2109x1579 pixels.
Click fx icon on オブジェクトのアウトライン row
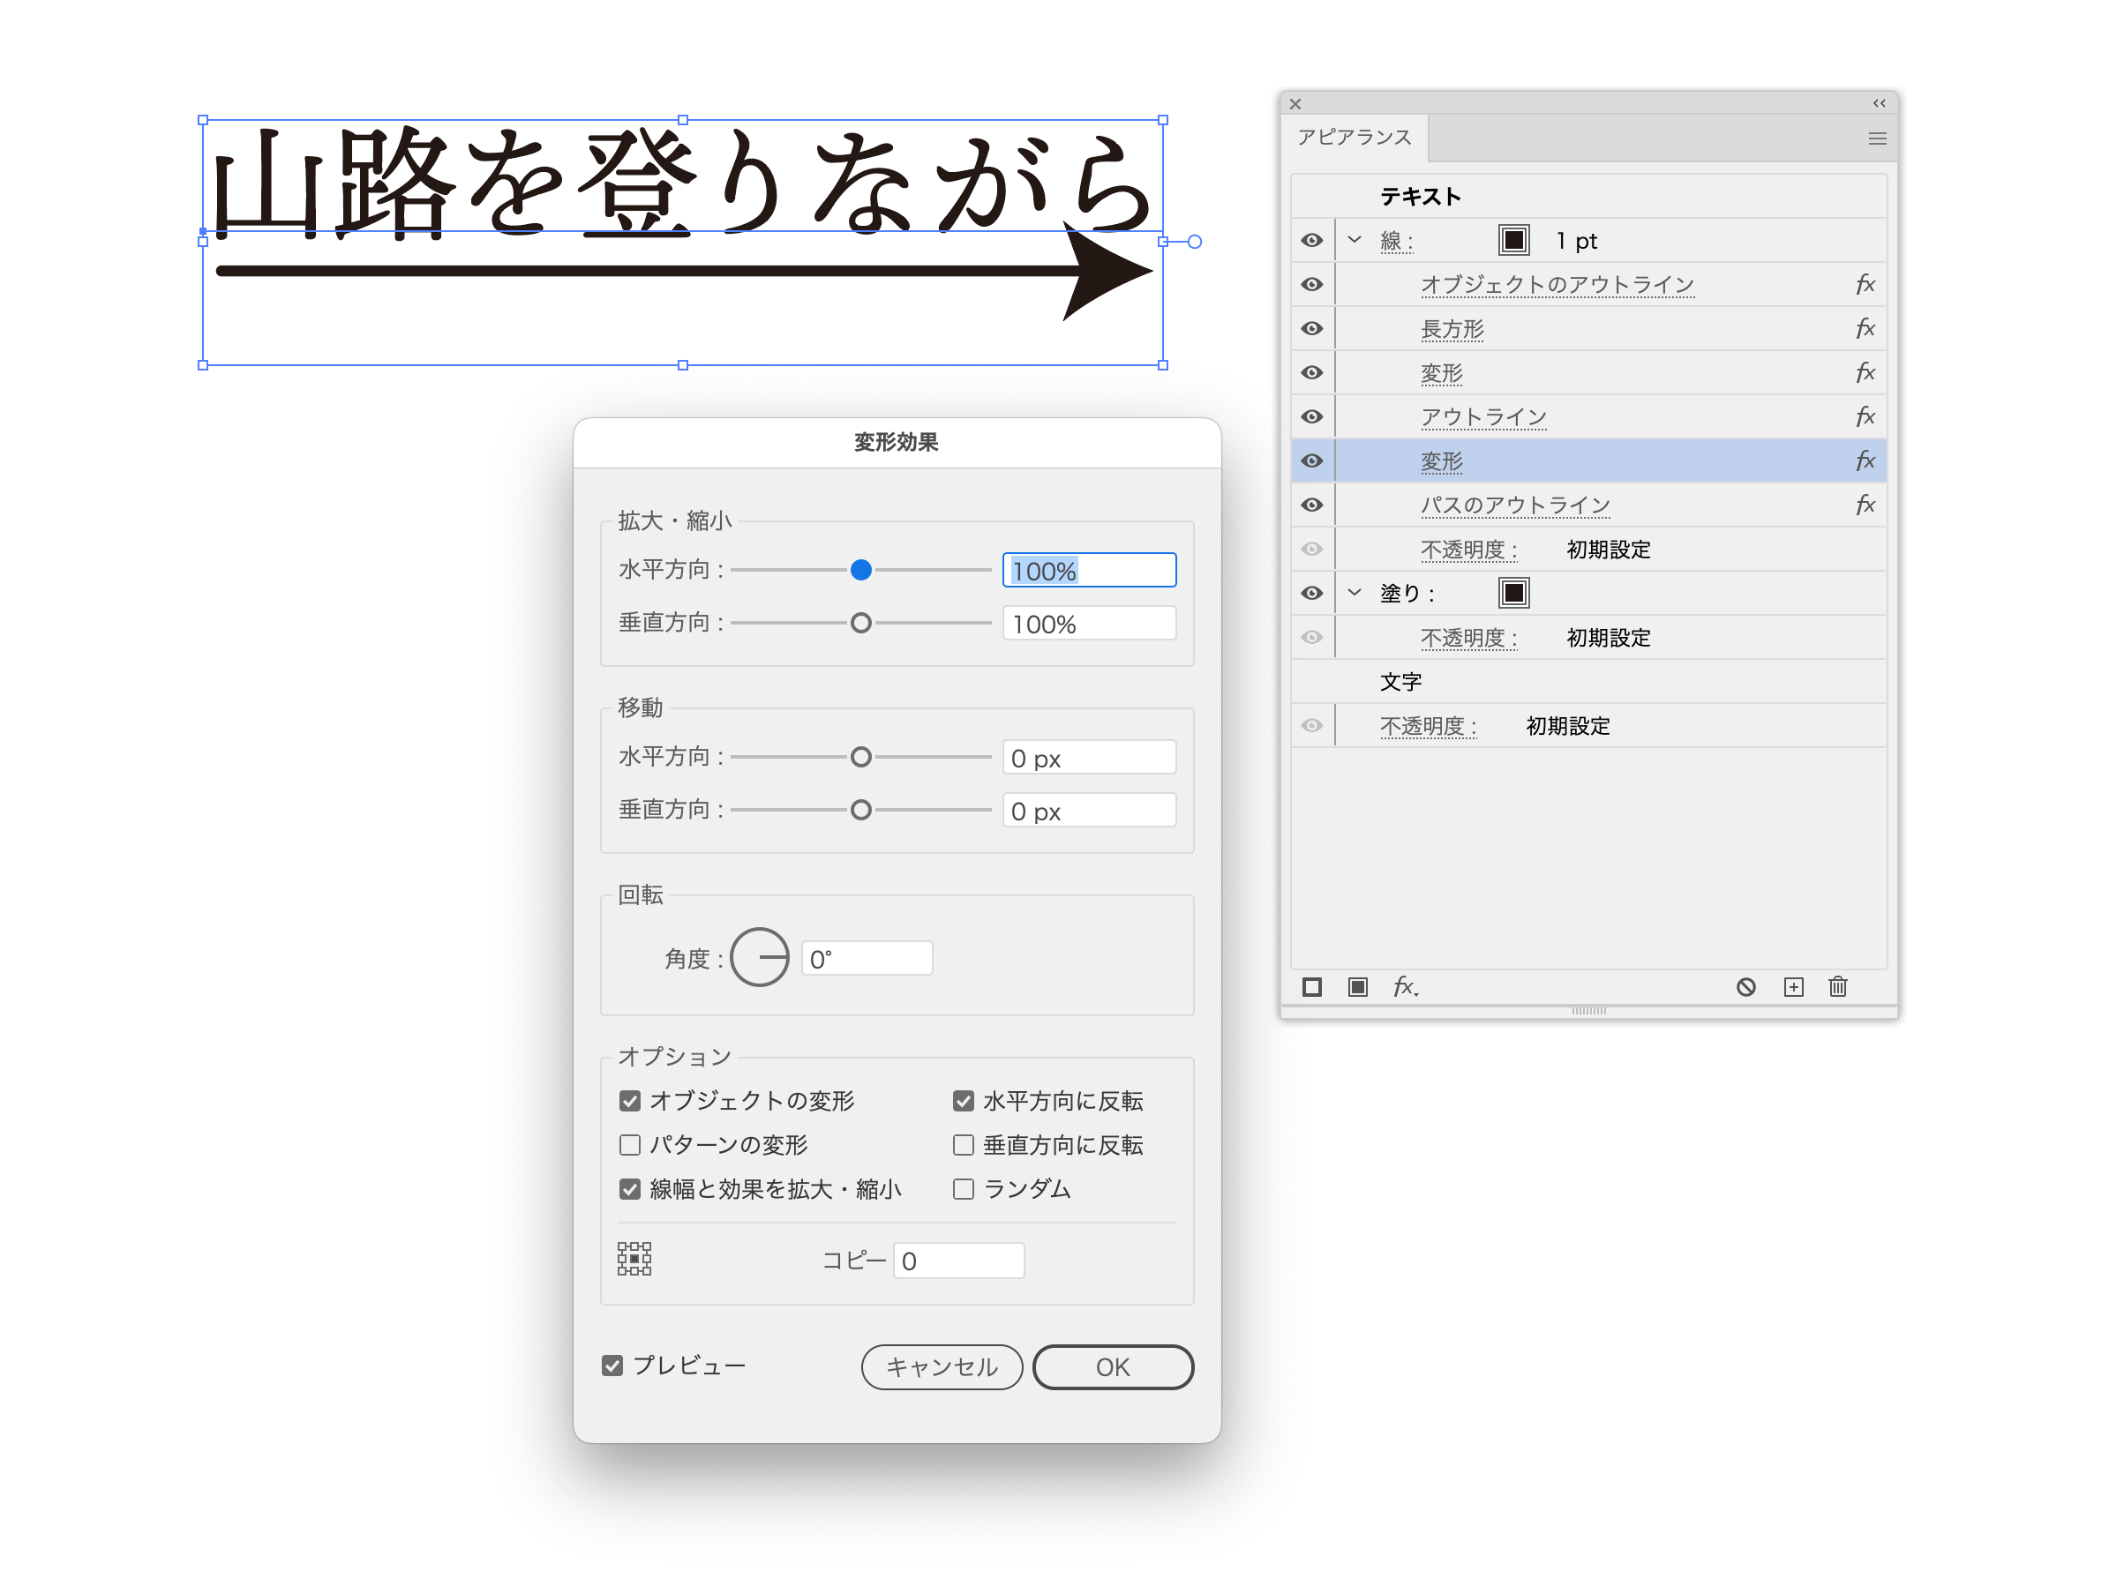(1865, 284)
